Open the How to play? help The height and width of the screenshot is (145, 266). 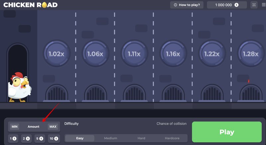point(187,5)
